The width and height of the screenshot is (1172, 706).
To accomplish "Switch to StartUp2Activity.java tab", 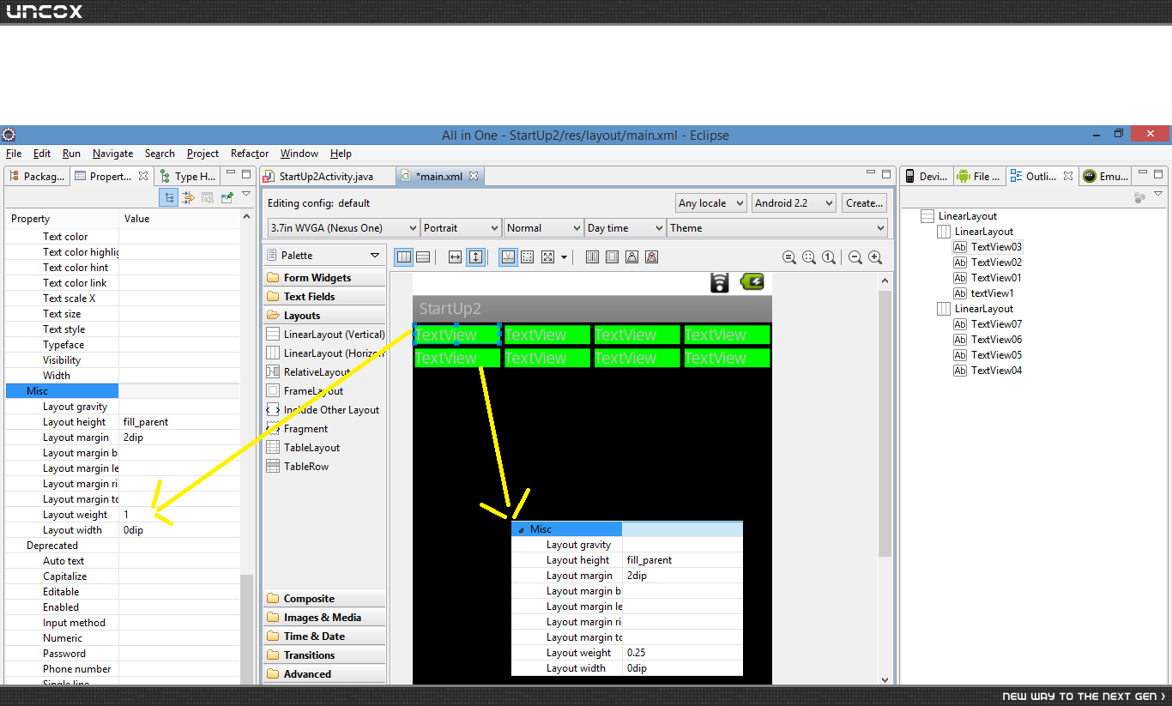I will (x=327, y=176).
